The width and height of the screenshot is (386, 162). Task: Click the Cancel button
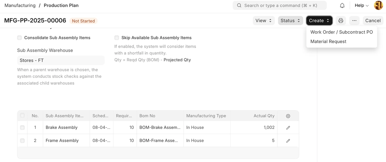coord(372,21)
